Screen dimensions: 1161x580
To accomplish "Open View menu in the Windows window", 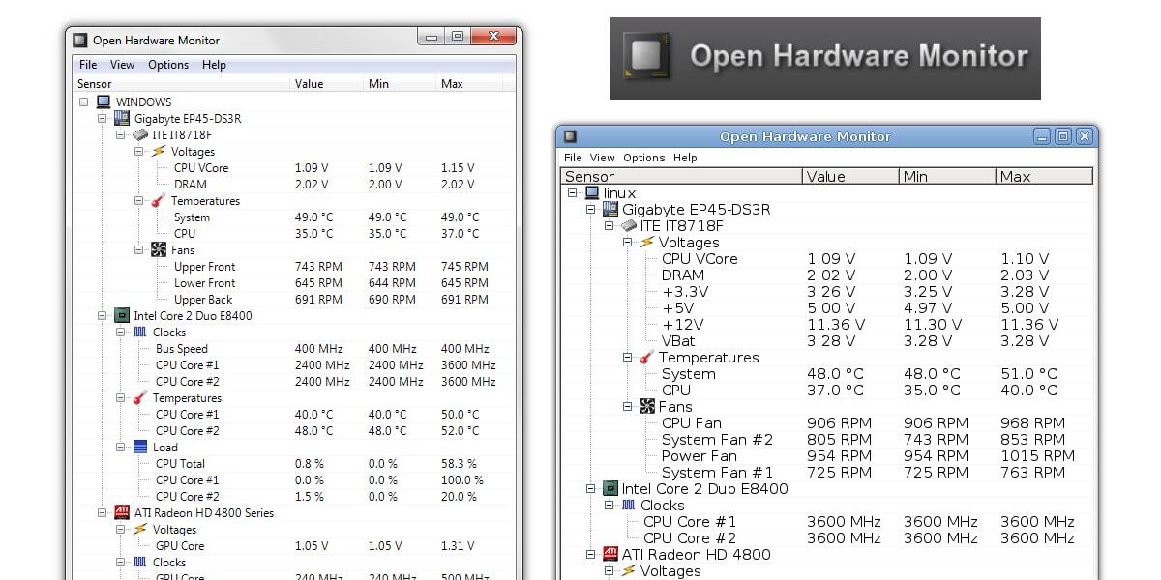I will point(122,65).
